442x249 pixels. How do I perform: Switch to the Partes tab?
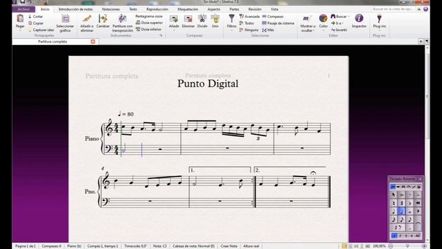[x=234, y=9]
